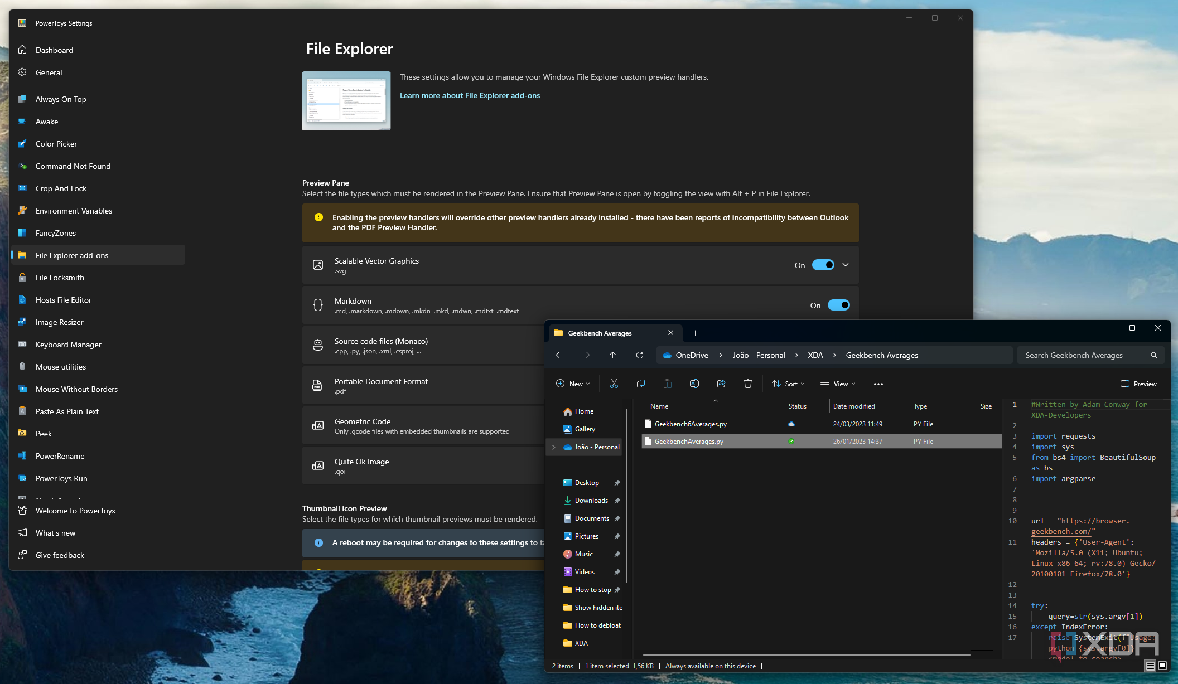Open the New dropdown in File Explorer

573,384
